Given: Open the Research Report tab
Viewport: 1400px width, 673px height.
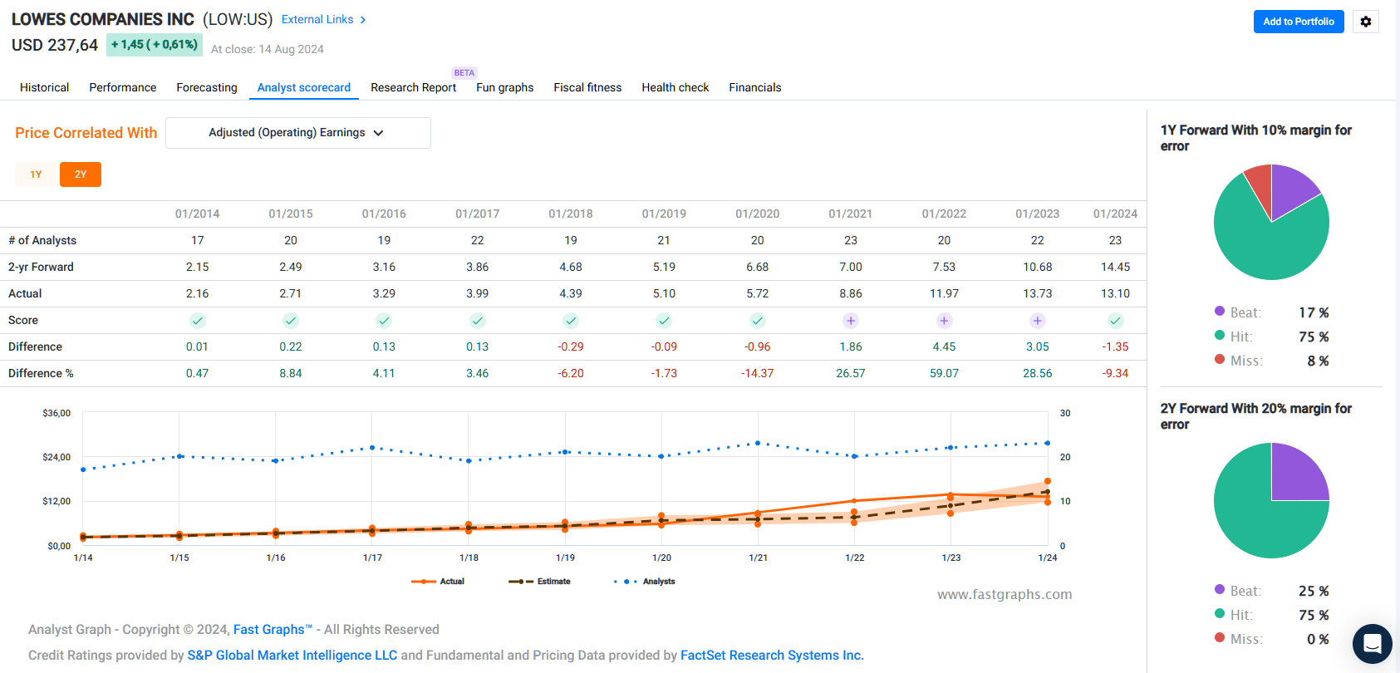Looking at the screenshot, I should (413, 87).
